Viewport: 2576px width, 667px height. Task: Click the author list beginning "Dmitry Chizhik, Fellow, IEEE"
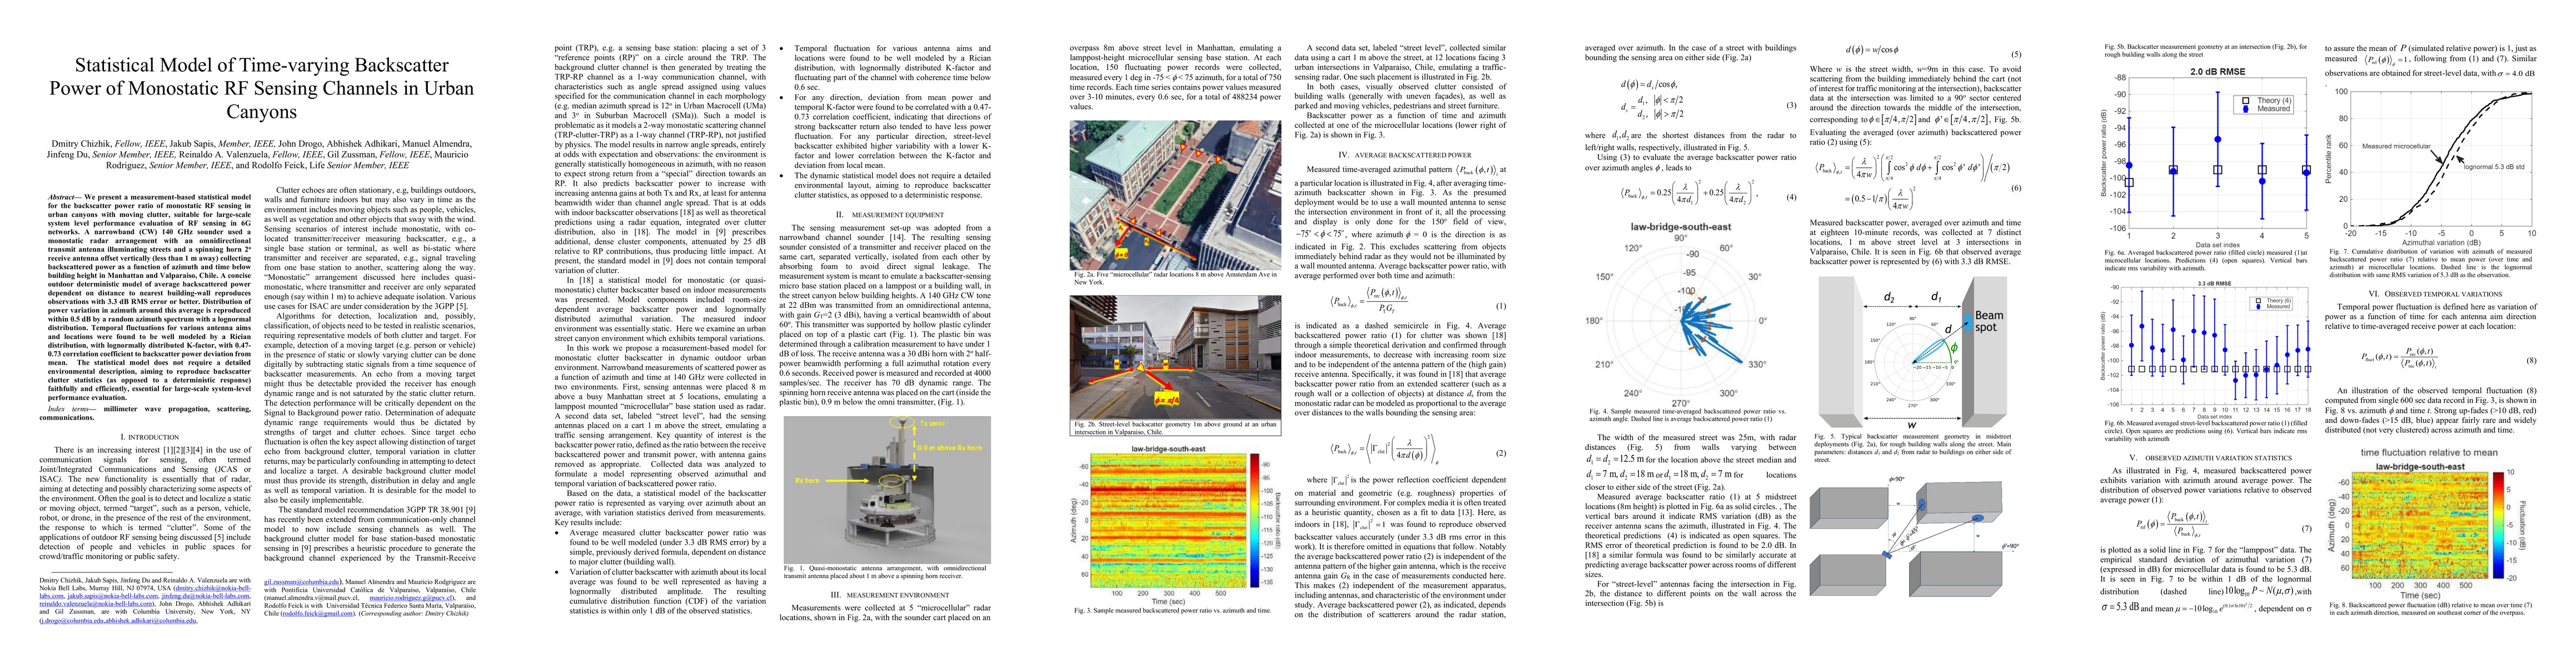click(x=261, y=154)
